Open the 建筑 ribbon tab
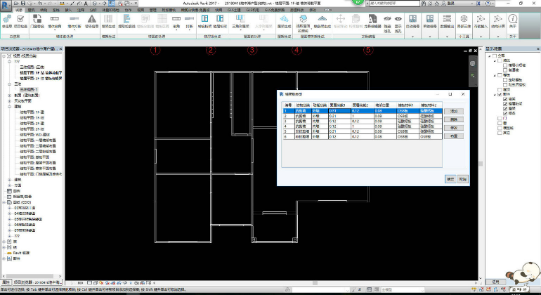Viewport: 541px width, 295px height. pos(31,10)
